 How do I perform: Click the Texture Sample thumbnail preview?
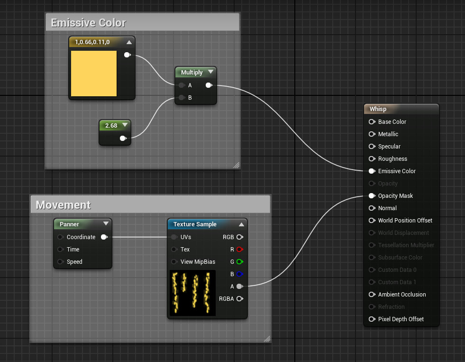(x=192, y=293)
